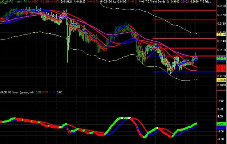
Task: Open the "T-3 Trend Bands" indicator label
Action: click(x=155, y=2)
